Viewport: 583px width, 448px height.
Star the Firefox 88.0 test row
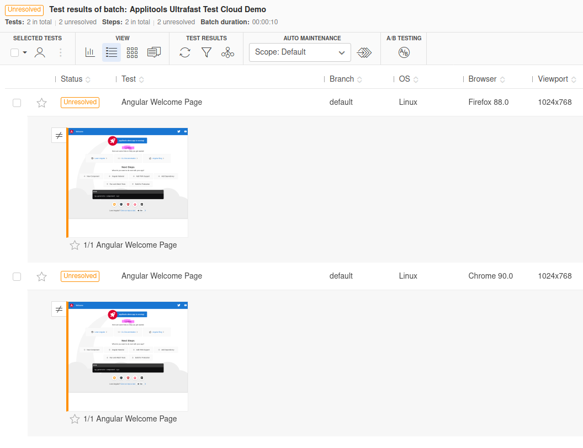41,103
